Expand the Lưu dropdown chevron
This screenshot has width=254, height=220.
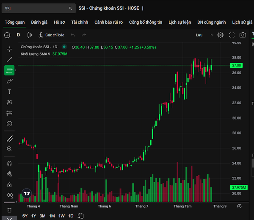point(212,35)
